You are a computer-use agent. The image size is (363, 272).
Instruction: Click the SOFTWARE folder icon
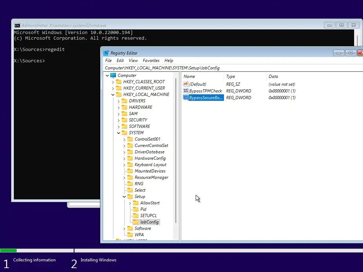[x=124, y=126]
